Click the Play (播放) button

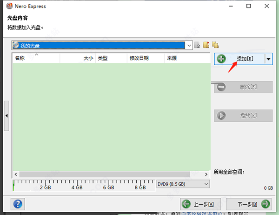click(243, 116)
